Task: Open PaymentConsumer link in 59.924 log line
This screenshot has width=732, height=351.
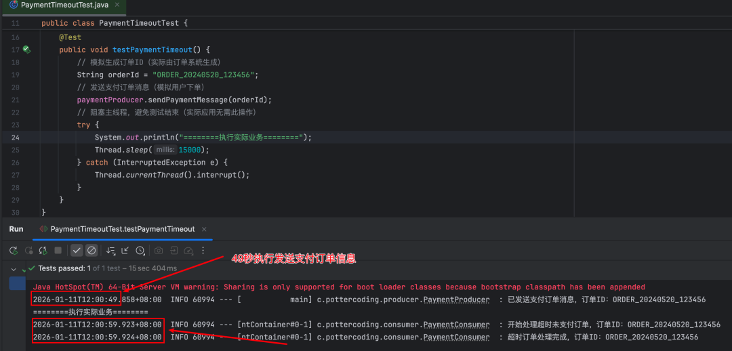Action: (457, 337)
